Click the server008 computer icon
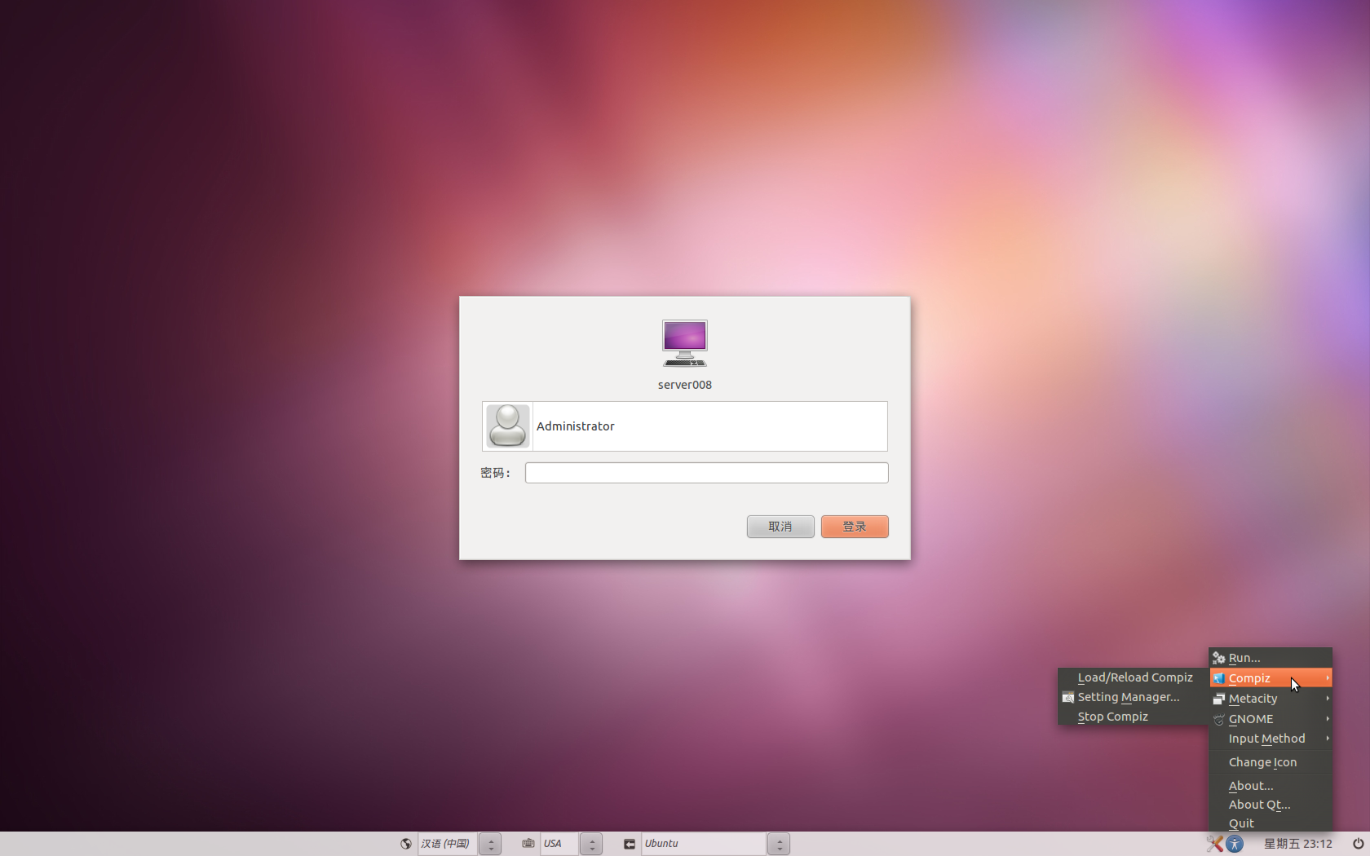 click(685, 343)
